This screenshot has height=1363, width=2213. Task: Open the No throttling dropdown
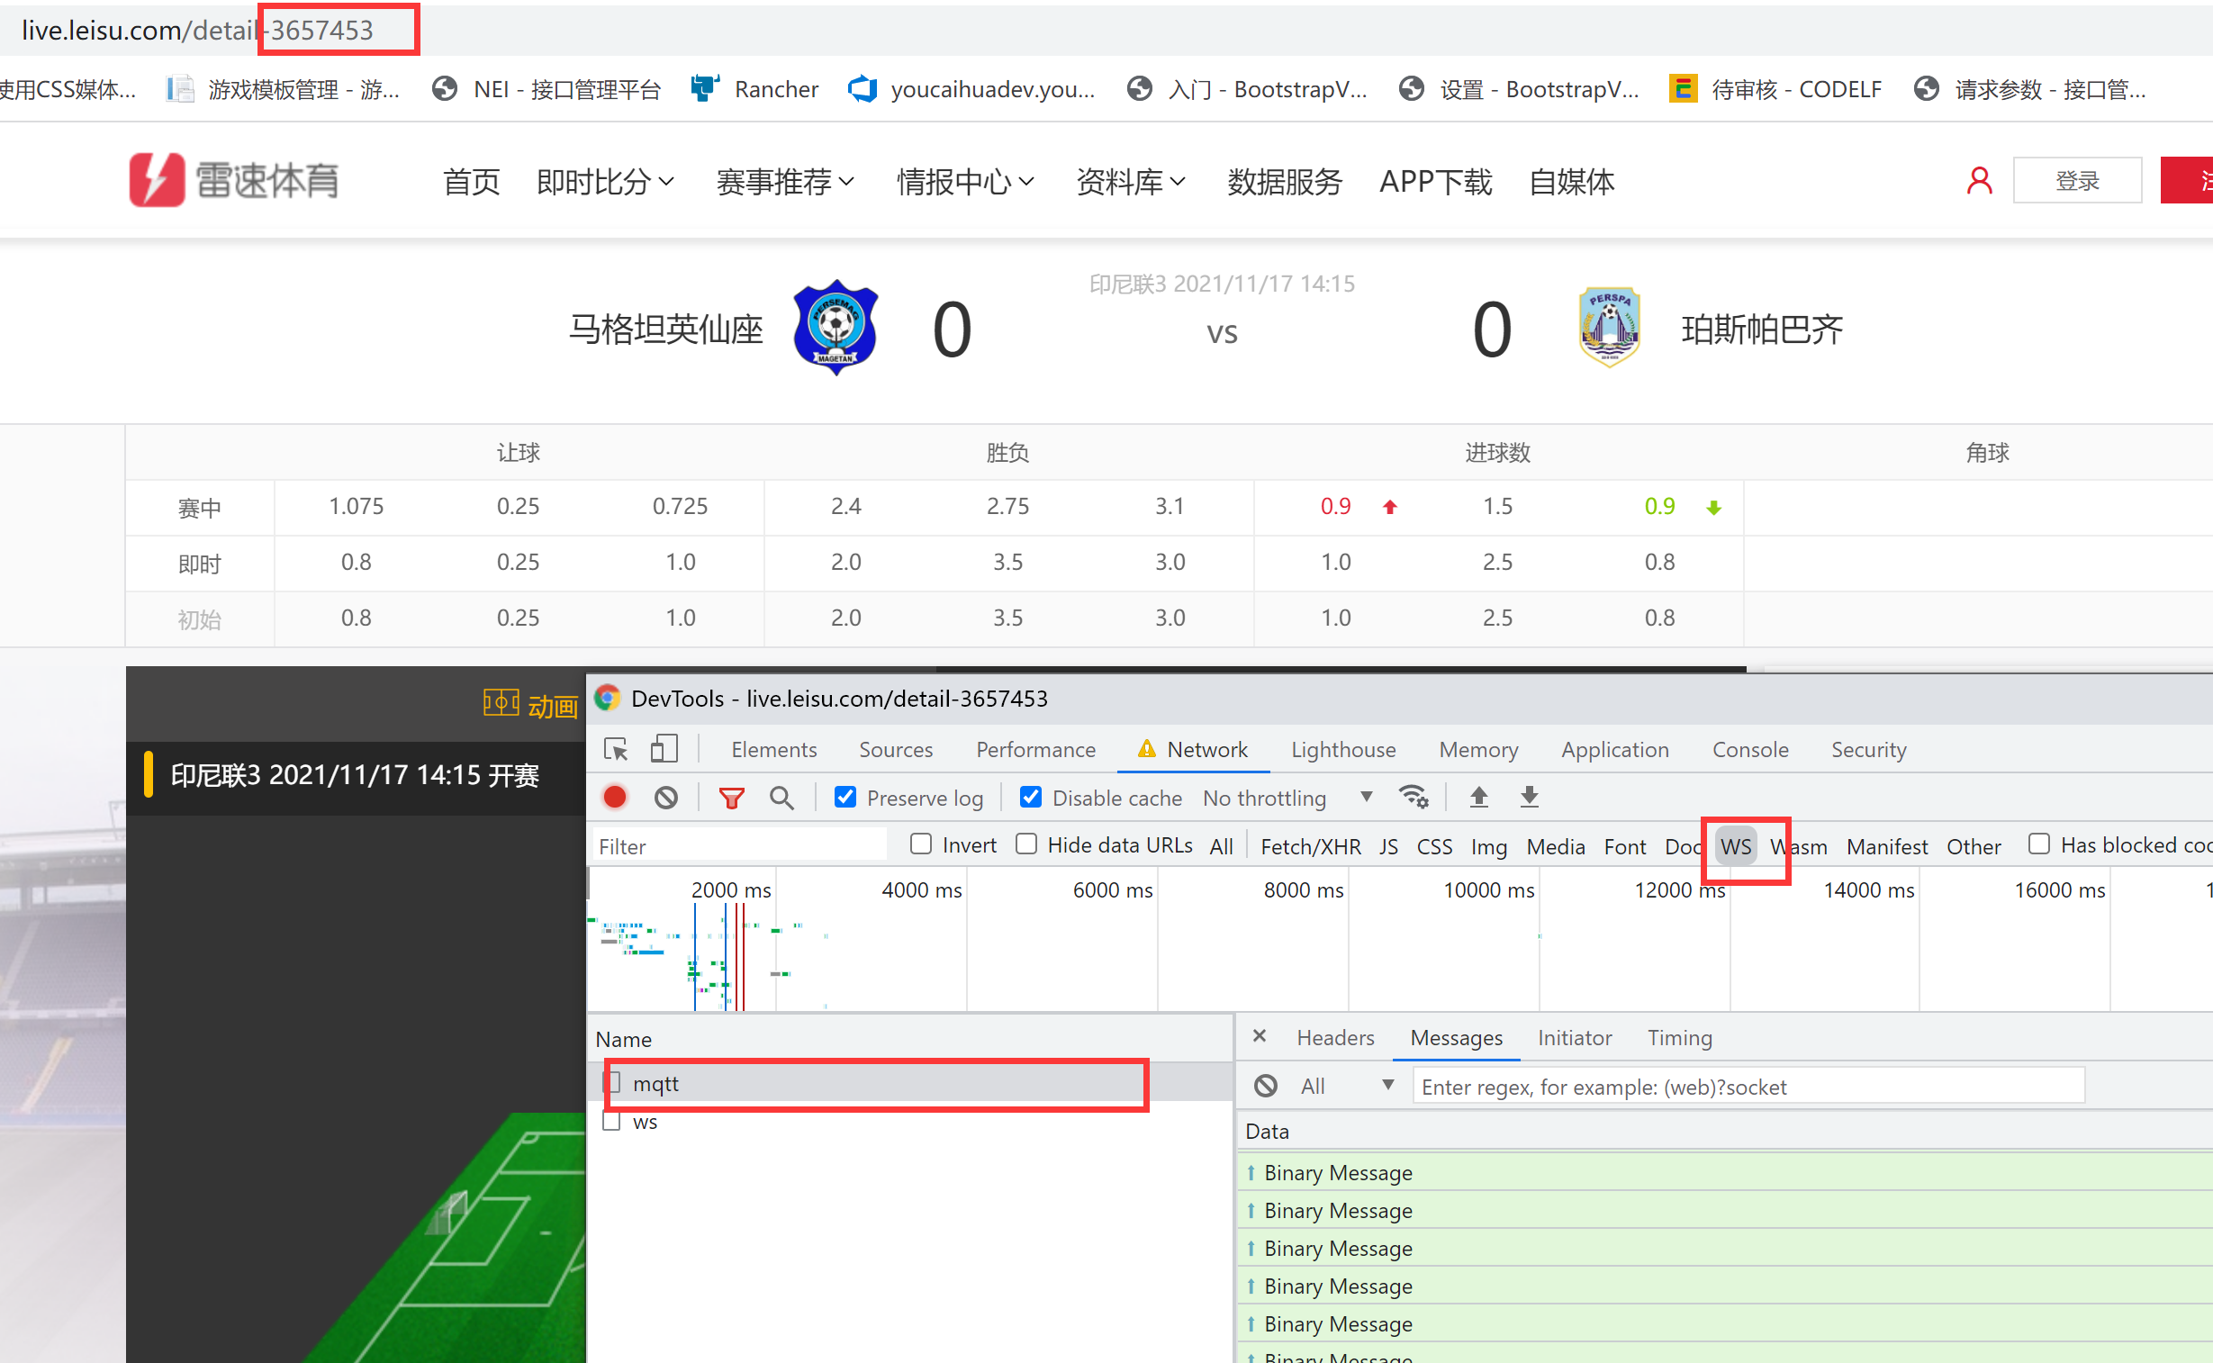click(x=1287, y=798)
